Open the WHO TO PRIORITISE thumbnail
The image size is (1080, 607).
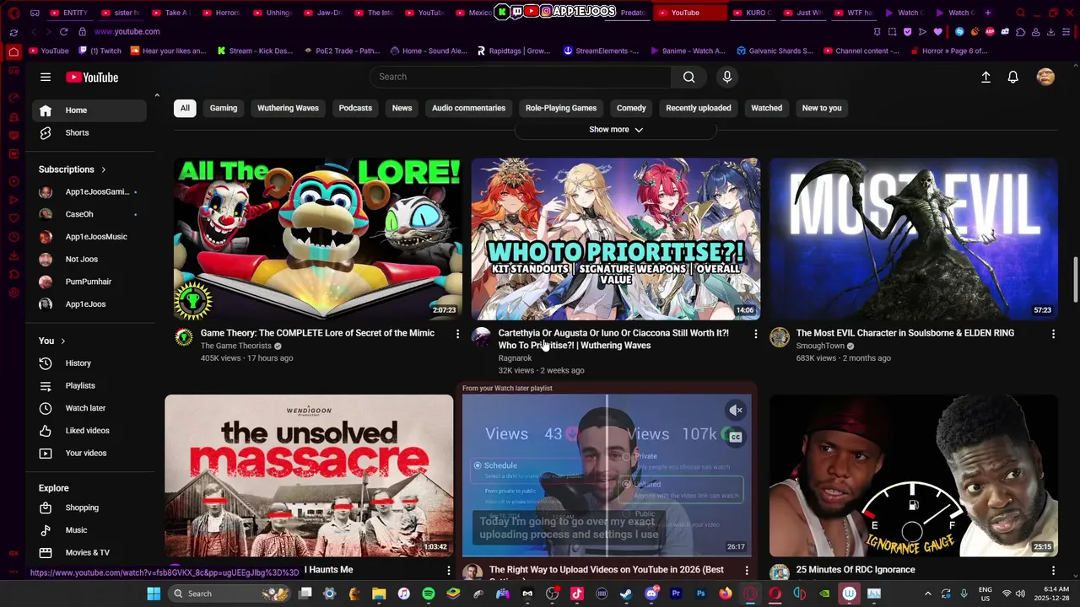[615, 239]
